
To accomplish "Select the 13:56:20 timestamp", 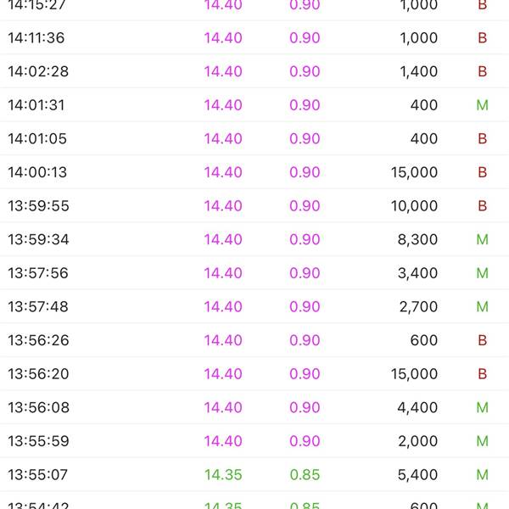I will [38, 374].
